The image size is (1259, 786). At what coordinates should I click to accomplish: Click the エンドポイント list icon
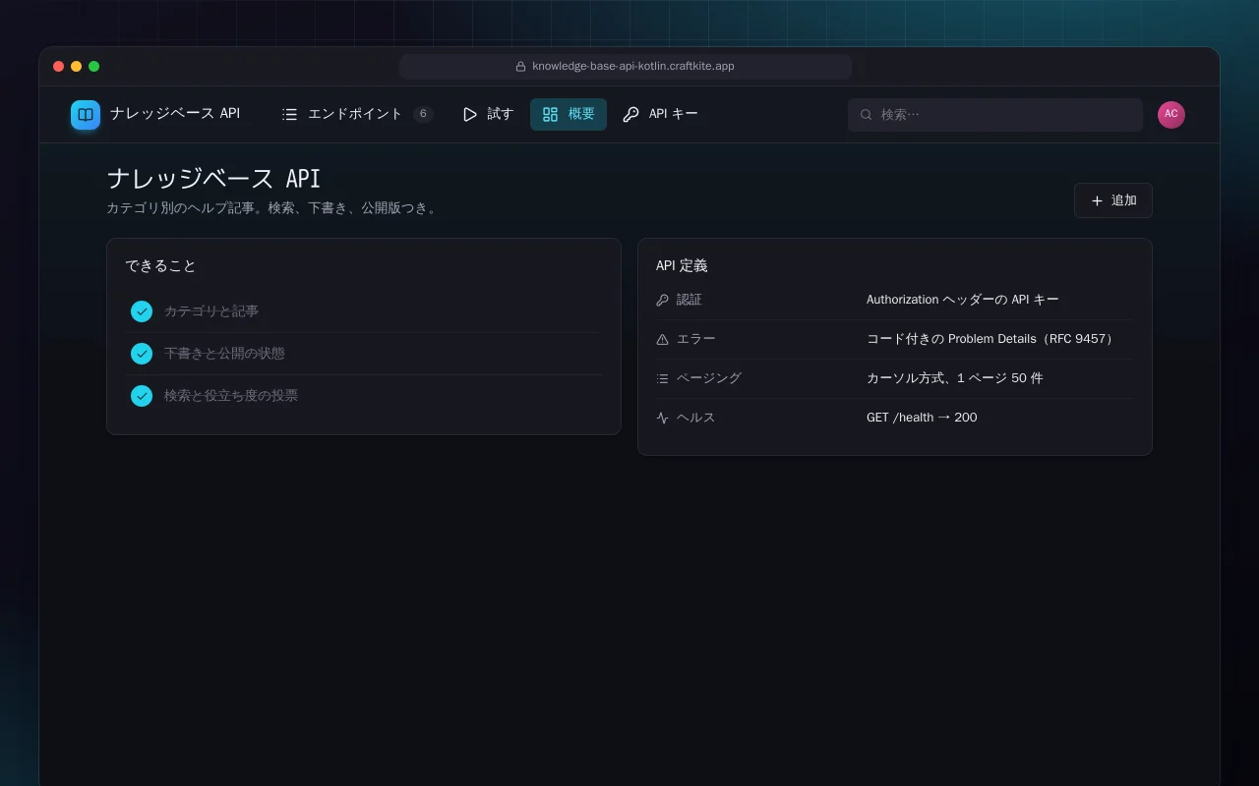[x=289, y=114]
